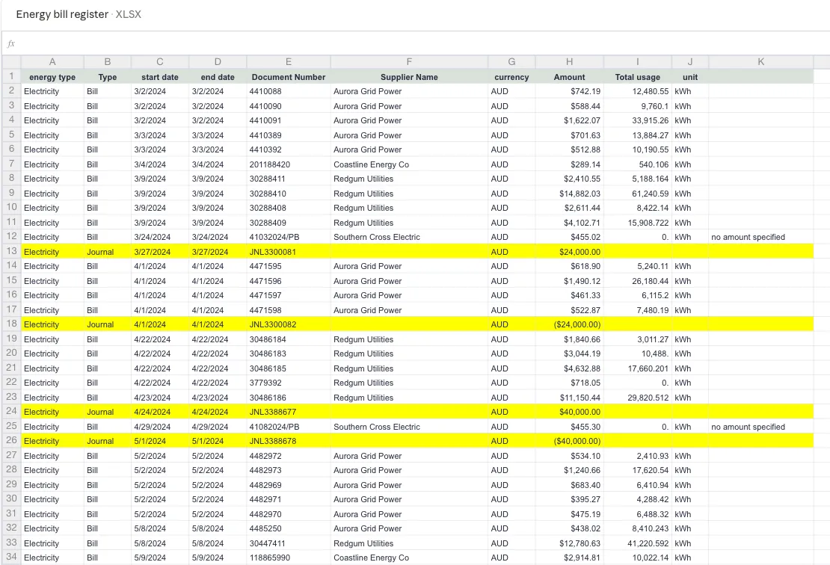Click the 'energy type' header cell
Viewport: 830px width, 565px height.
52,77
